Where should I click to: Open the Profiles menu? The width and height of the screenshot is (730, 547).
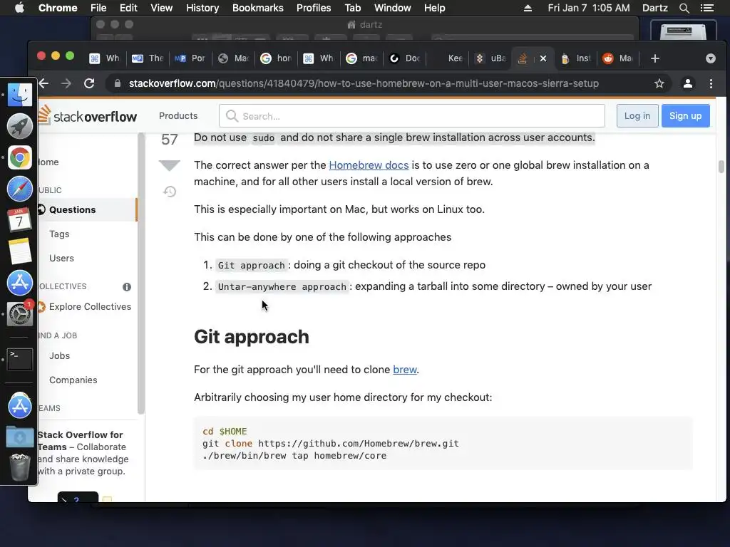(314, 8)
